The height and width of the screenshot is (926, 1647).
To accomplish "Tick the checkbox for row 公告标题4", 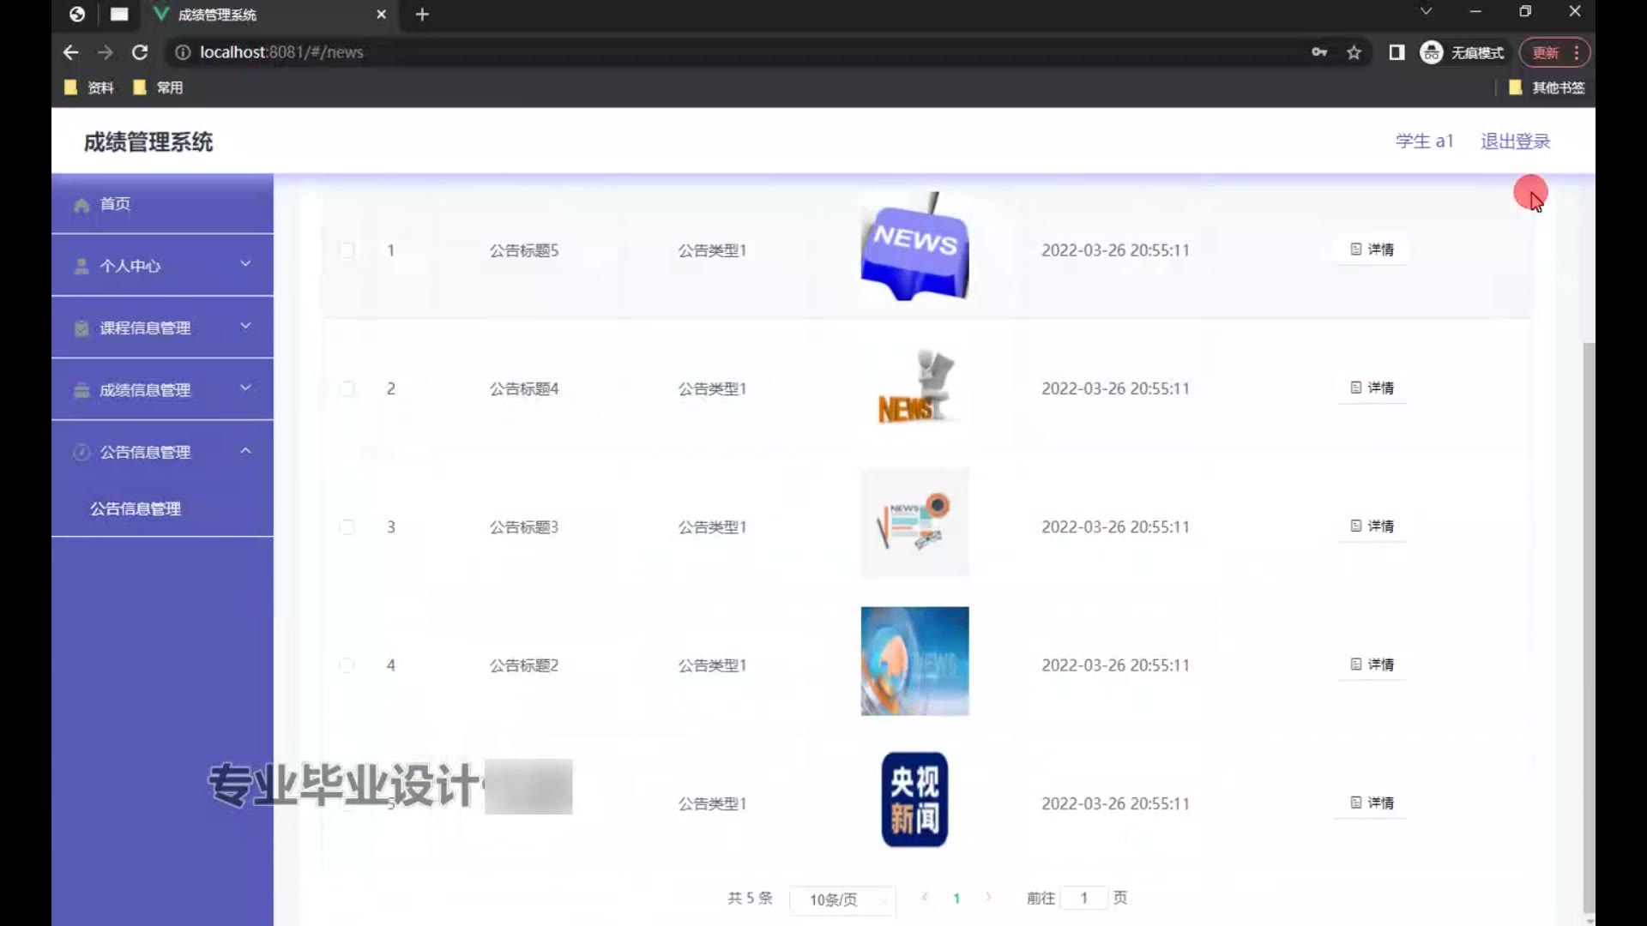I will click(347, 388).
